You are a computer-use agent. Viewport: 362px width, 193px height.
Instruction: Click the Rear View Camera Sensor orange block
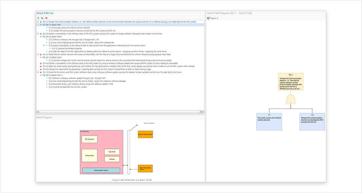pos(145,169)
